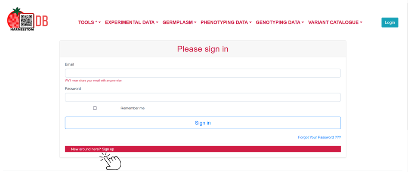
Task: Focus the Email input field
Action: click(x=203, y=73)
